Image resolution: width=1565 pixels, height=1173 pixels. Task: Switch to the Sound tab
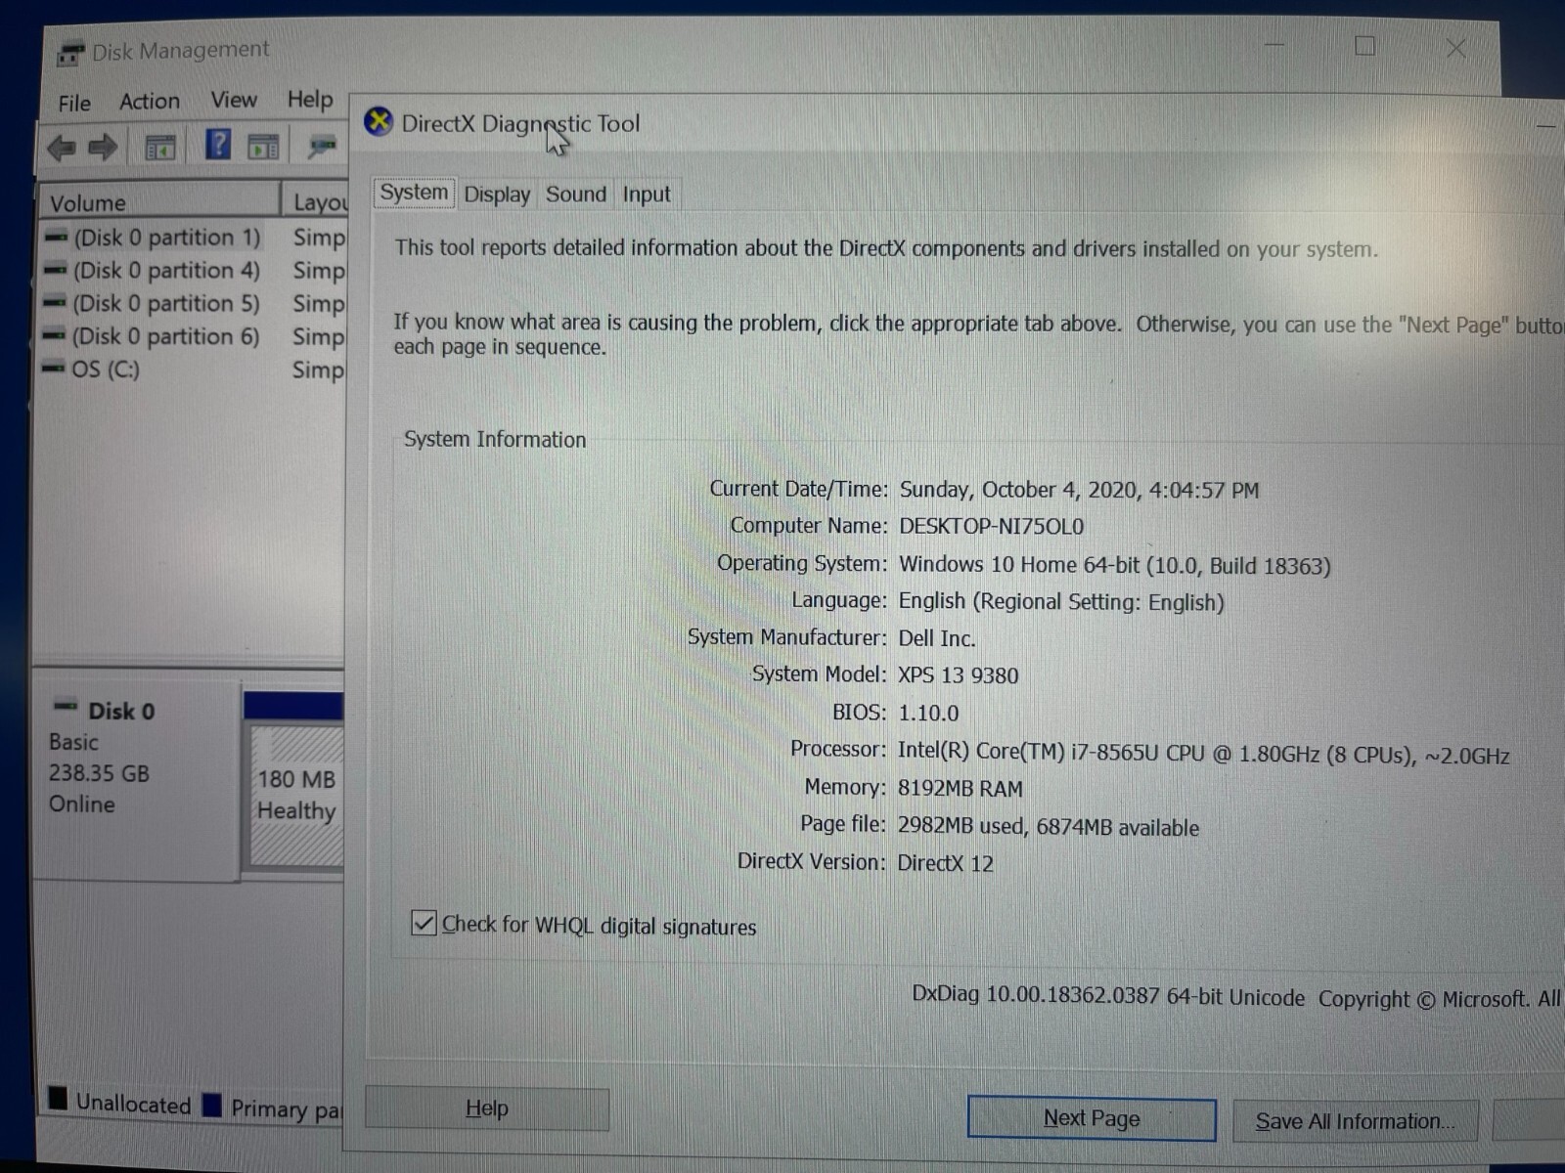(576, 195)
